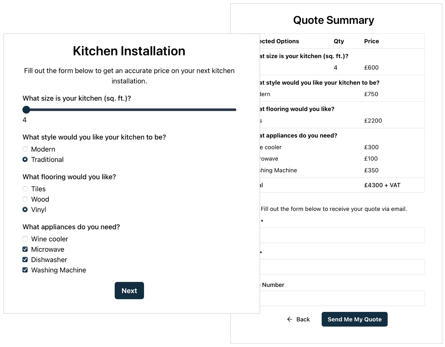Click the Quote Summary heading
The height and width of the screenshot is (347, 445).
click(333, 20)
